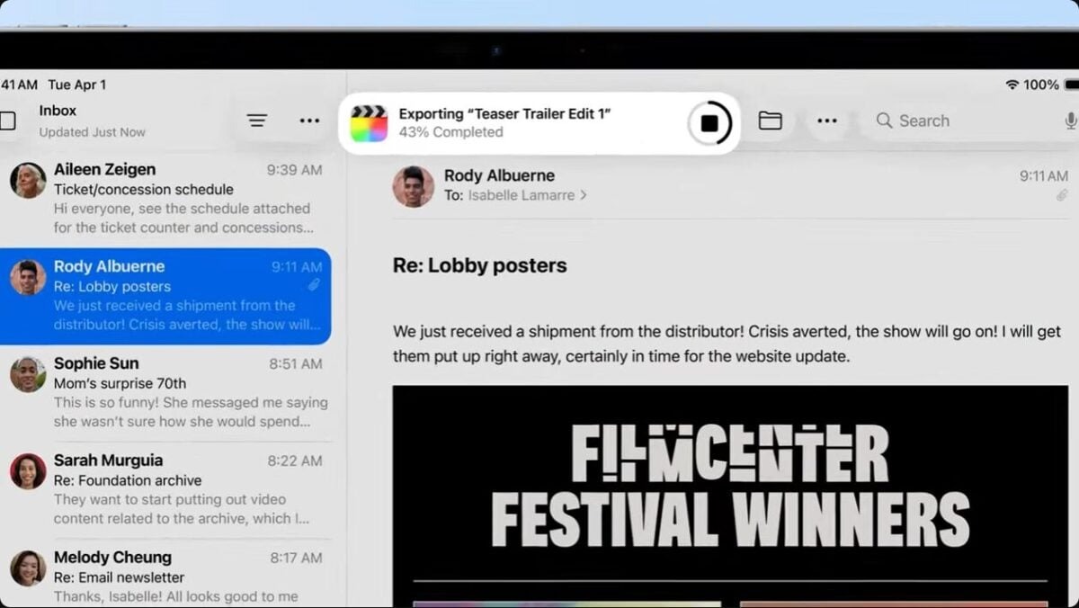
Task: Click the paperclip icon in the selected inbox row
Action: pyautogui.click(x=314, y=284)
